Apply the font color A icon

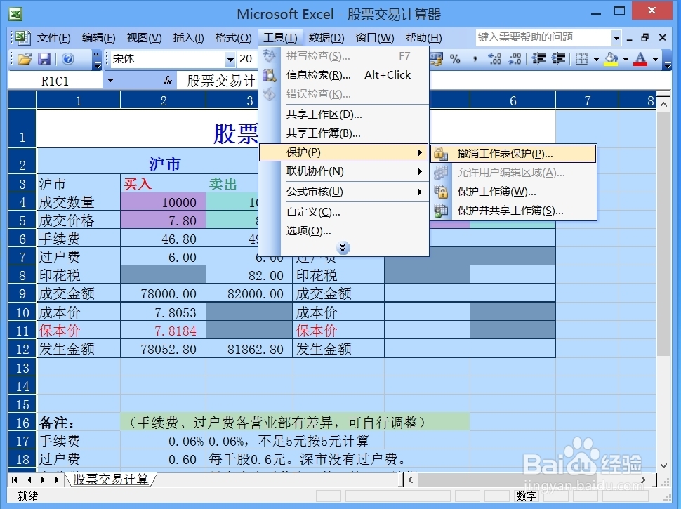click(640, 59)
